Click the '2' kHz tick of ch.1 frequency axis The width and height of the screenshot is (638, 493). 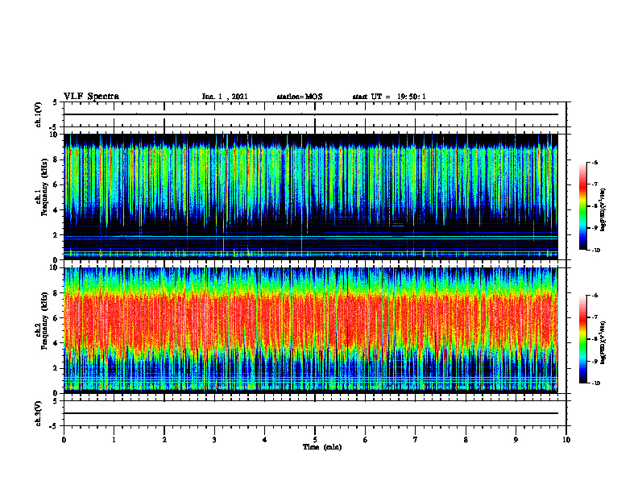(56, 235)
